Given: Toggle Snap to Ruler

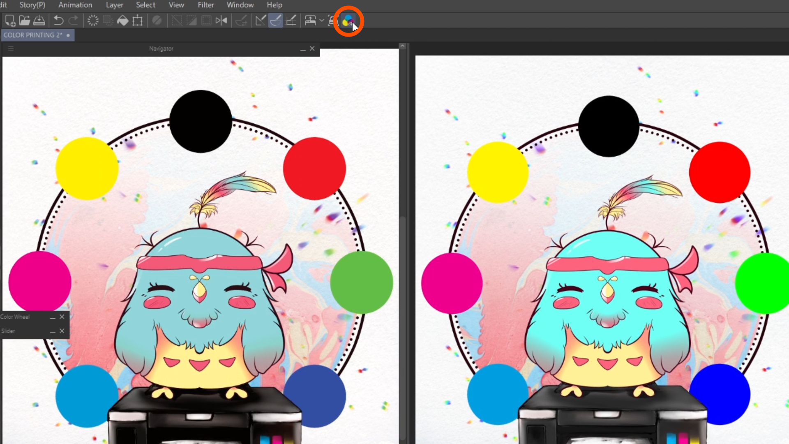Looking at the screenshot, I should [261, 21].
